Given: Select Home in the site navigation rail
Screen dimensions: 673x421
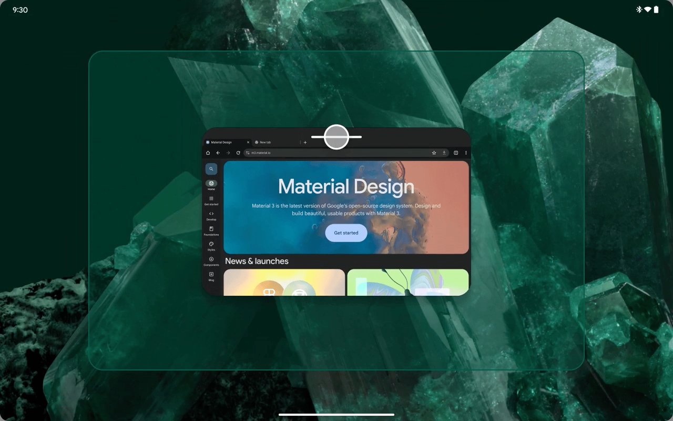Looking at the screenshot, I should (211, 185).
